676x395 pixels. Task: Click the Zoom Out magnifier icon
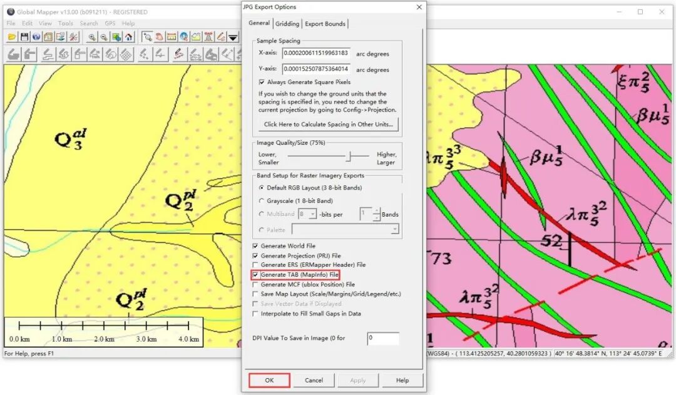(x=104, y=37)
